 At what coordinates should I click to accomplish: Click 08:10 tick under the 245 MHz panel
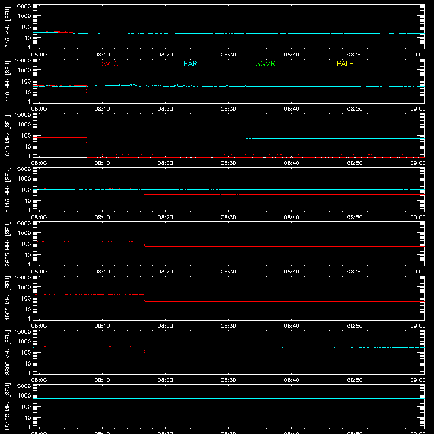point(102,55)
